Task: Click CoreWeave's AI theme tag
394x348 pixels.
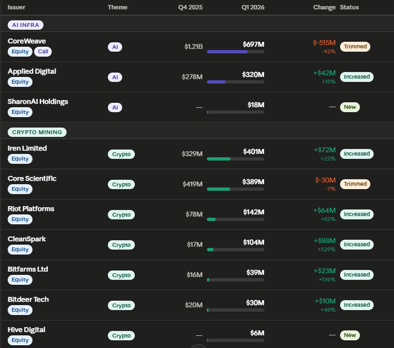Action: [x=115, y=47]
